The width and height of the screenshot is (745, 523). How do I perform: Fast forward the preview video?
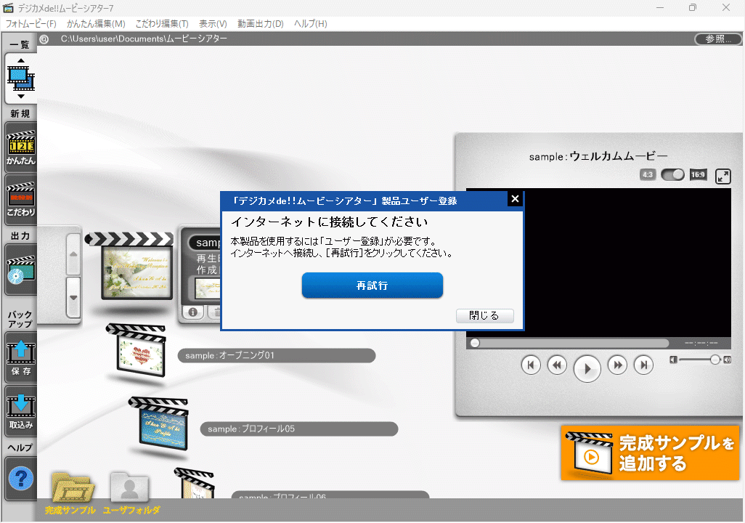(617, 365)
